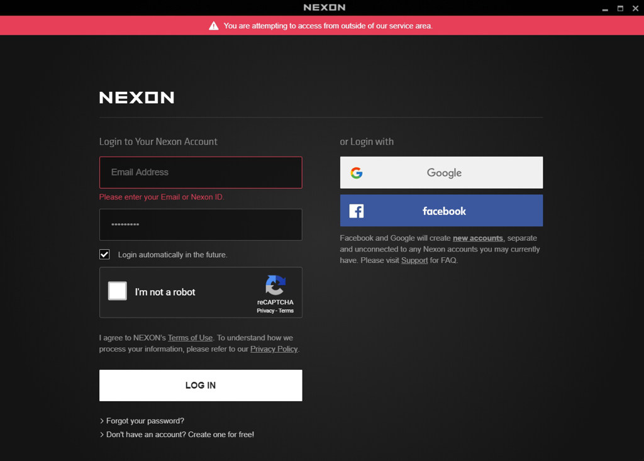Screen dimensions: 644x461
Task: Check the I'm not a robot box
Action: click(118, 291)
